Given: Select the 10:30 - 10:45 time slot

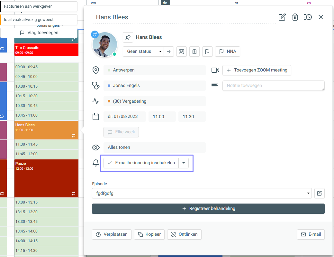Looking at the screenshot, I should pyautogui.click(x=46, y=106).
